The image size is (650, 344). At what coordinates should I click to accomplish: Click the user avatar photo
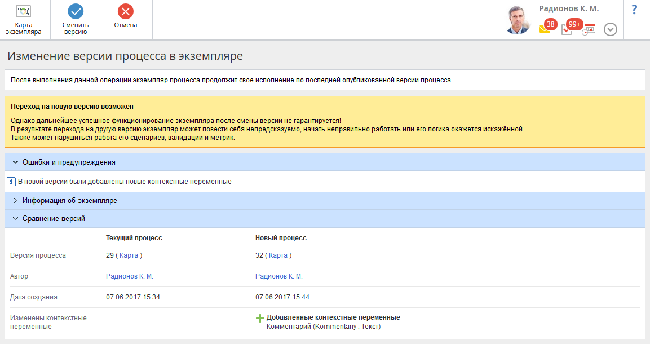[518, 20]
